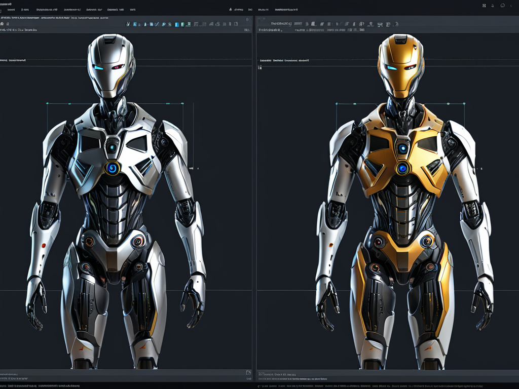Toggle the small icon at far left below left header
519x389 pixels.
click(3, 24)
